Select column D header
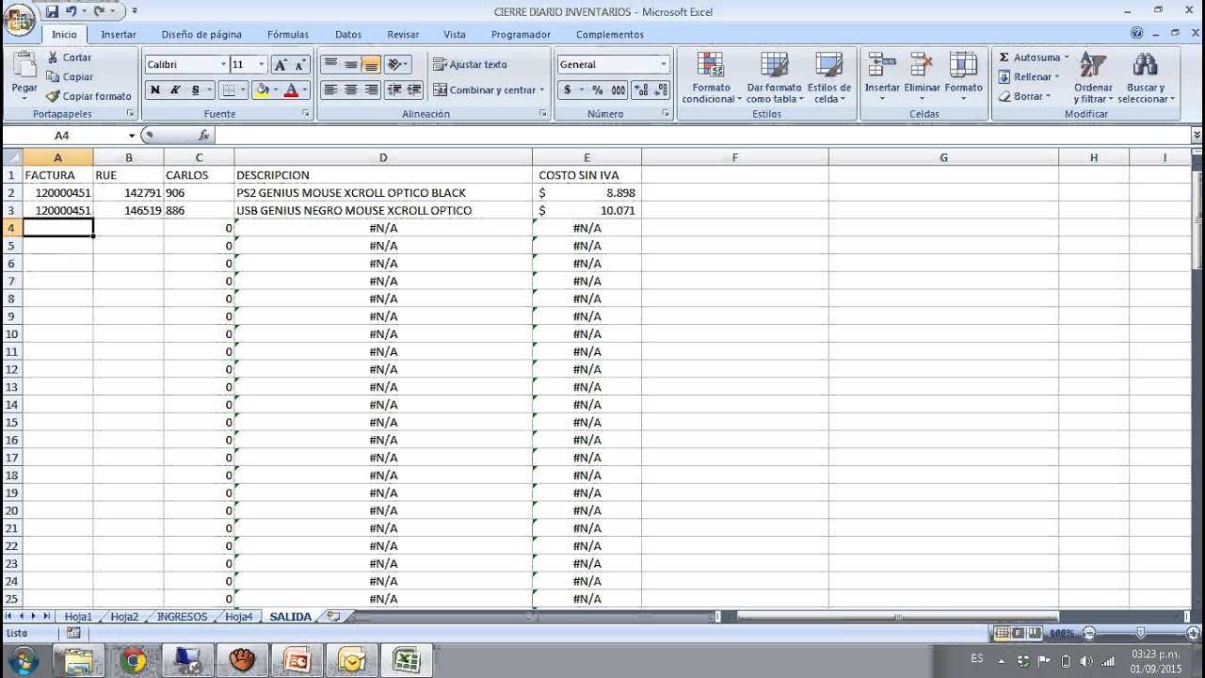 pos(383,157)
